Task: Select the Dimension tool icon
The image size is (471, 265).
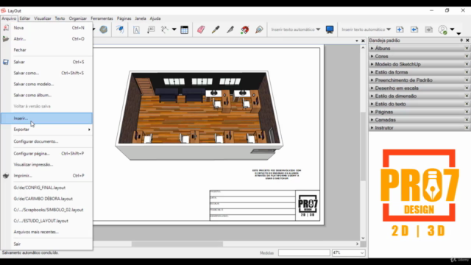Action: [164, 29]
